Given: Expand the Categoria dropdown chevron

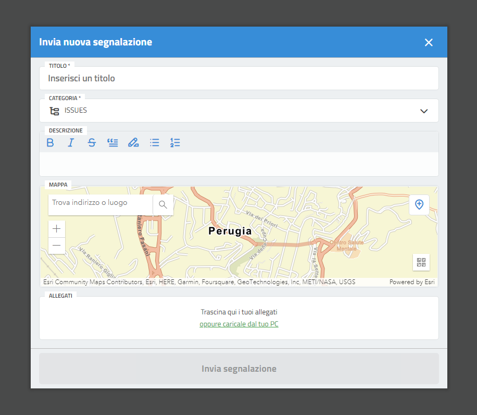Looking at the screenshot, I should click(424, 111).
